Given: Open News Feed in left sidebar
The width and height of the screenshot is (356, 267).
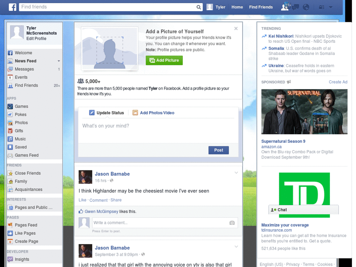Looking at the screenshot, I should tap(25, 61).
